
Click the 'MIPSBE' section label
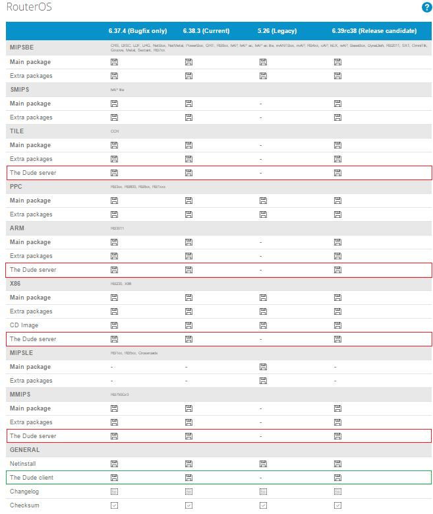(x=22, y=48)
